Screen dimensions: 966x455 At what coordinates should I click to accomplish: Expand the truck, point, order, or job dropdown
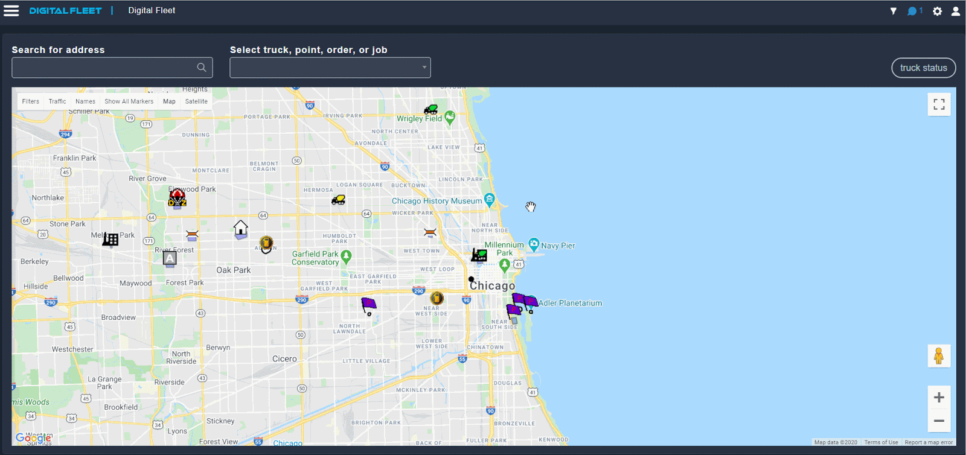point(330,68)
